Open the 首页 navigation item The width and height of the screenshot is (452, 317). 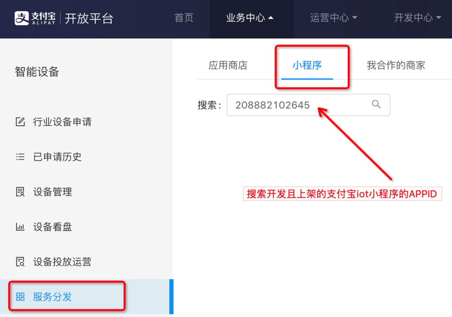184,18
